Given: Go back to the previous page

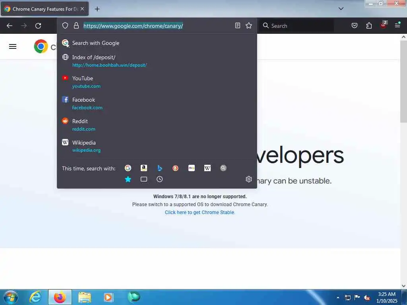Looking at the screenshot, I should [x=10, y=26].
